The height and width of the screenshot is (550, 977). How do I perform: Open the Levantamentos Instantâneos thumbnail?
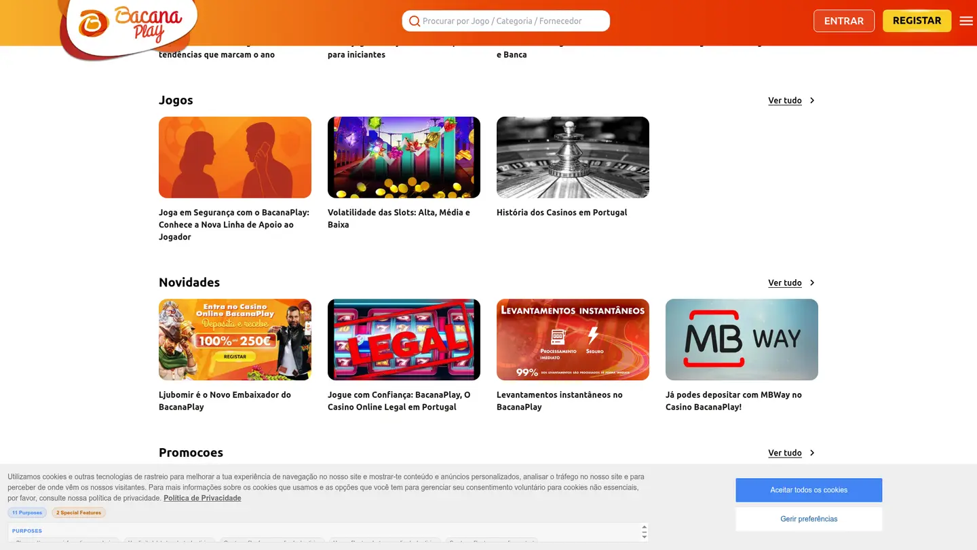point(573,340)
